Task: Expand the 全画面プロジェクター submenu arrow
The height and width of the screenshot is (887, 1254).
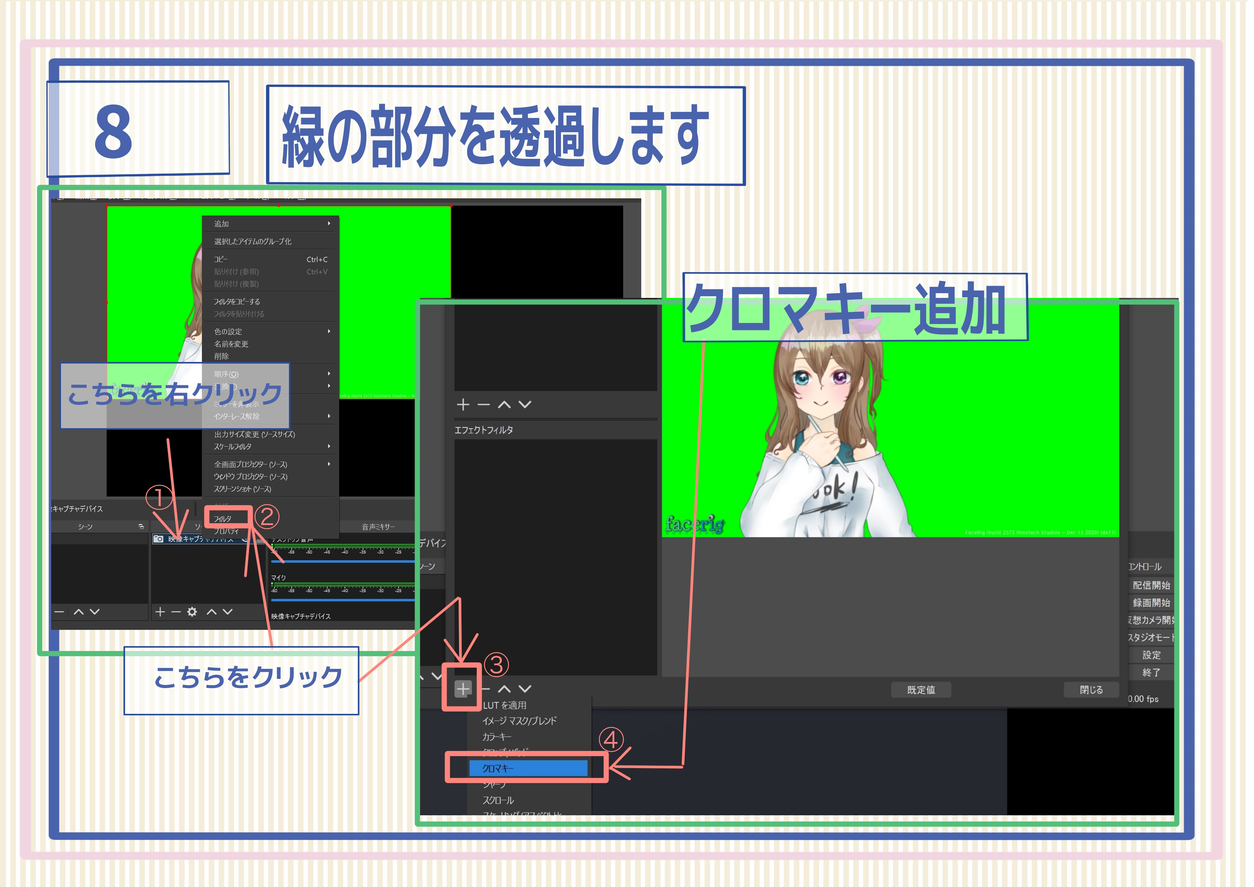Action: coord(329,464)
